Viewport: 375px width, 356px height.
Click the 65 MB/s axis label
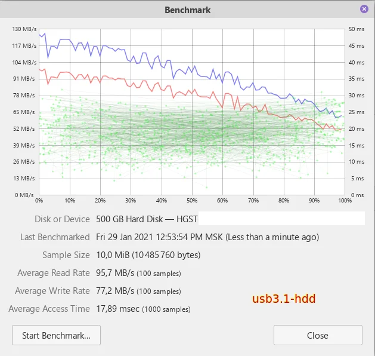pos(24,112)
